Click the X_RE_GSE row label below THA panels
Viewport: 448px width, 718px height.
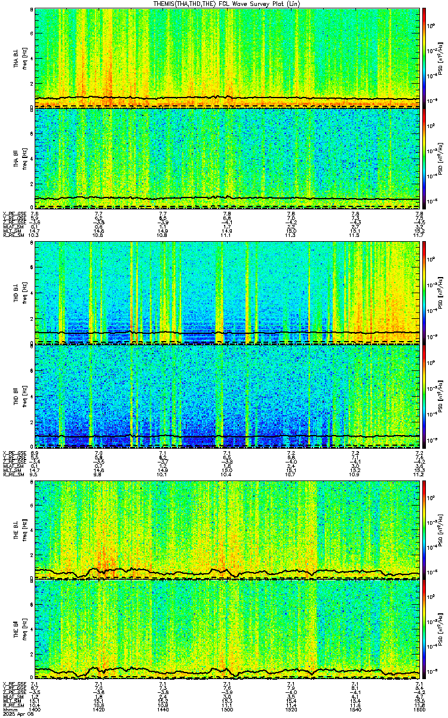pos(13,213)
